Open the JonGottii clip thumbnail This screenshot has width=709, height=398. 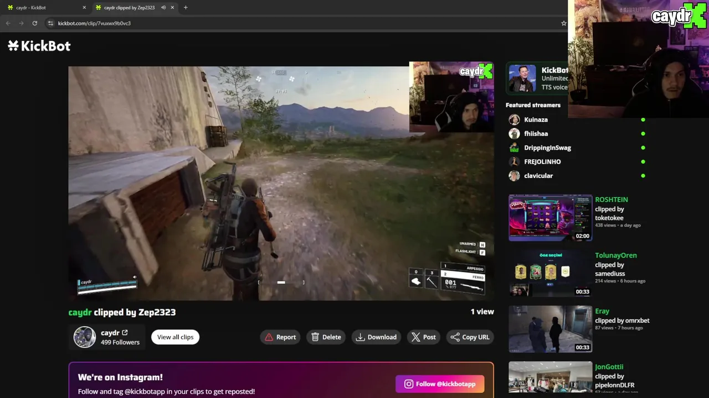tap(551, 378)
